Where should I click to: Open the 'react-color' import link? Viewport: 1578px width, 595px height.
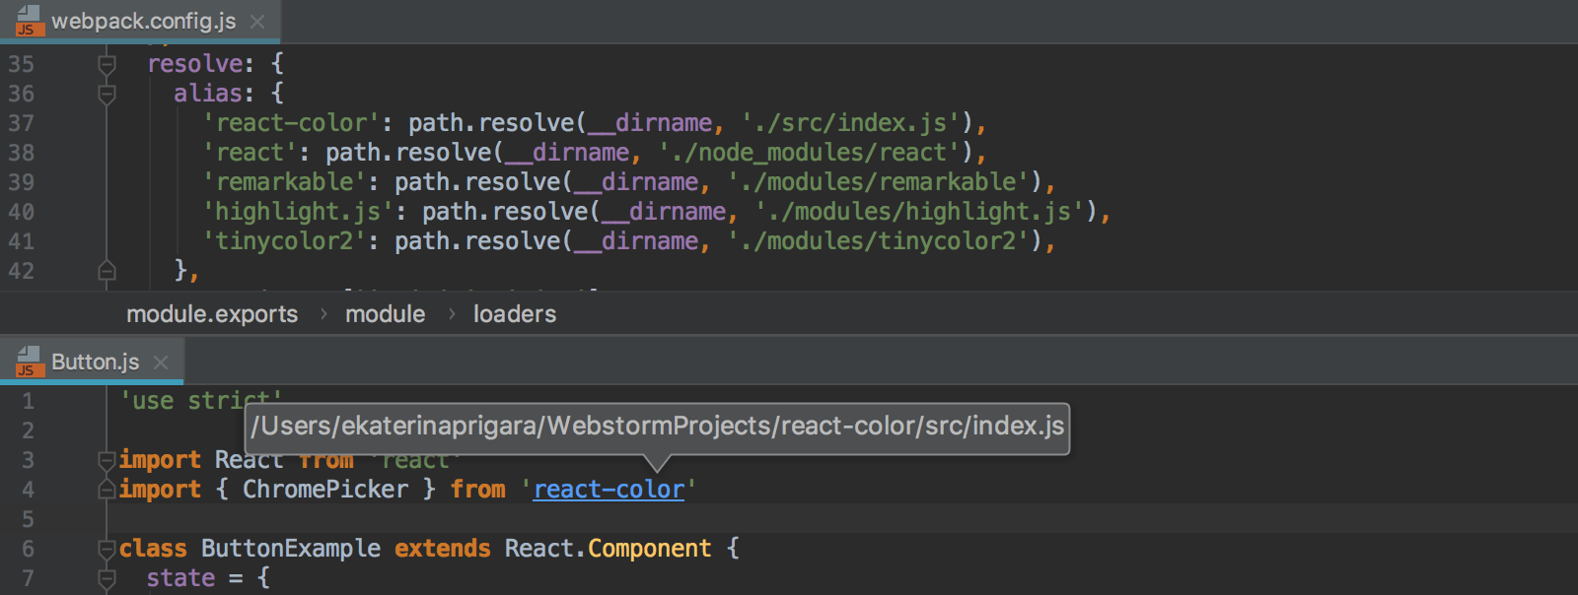tap(609, 490)
